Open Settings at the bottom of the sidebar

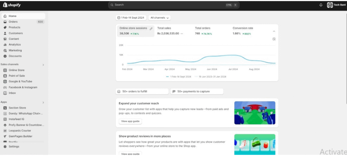pos(14,147)
